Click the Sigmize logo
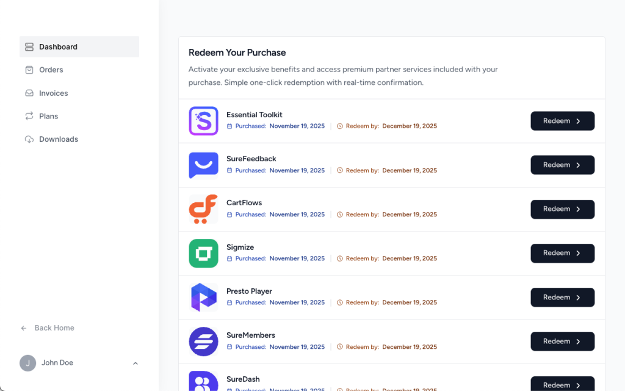This screenshot has height=391, width=625. click(x=203, y=254)
